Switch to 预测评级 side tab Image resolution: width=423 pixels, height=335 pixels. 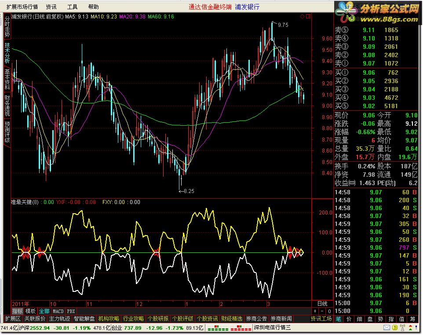(7, 132)
